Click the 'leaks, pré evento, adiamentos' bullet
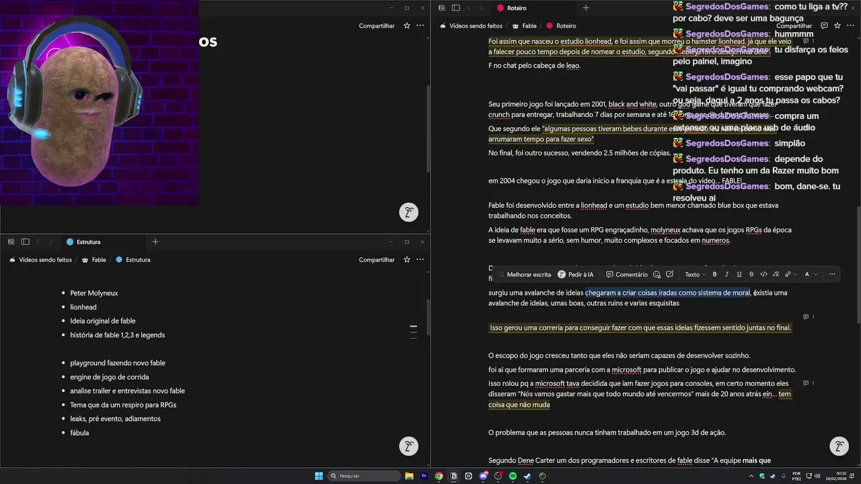 coord(115,419)
